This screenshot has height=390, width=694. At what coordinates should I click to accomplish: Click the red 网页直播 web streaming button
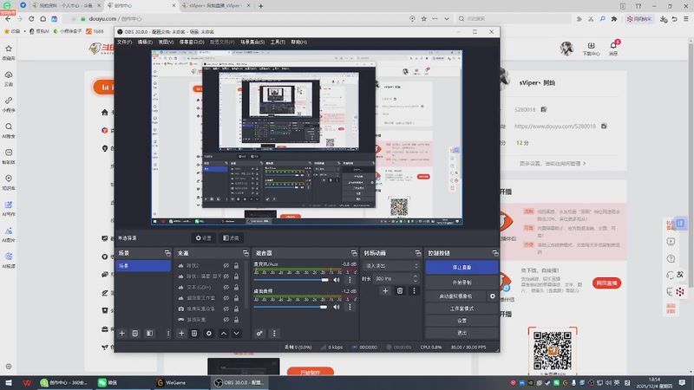coord(606,283)
